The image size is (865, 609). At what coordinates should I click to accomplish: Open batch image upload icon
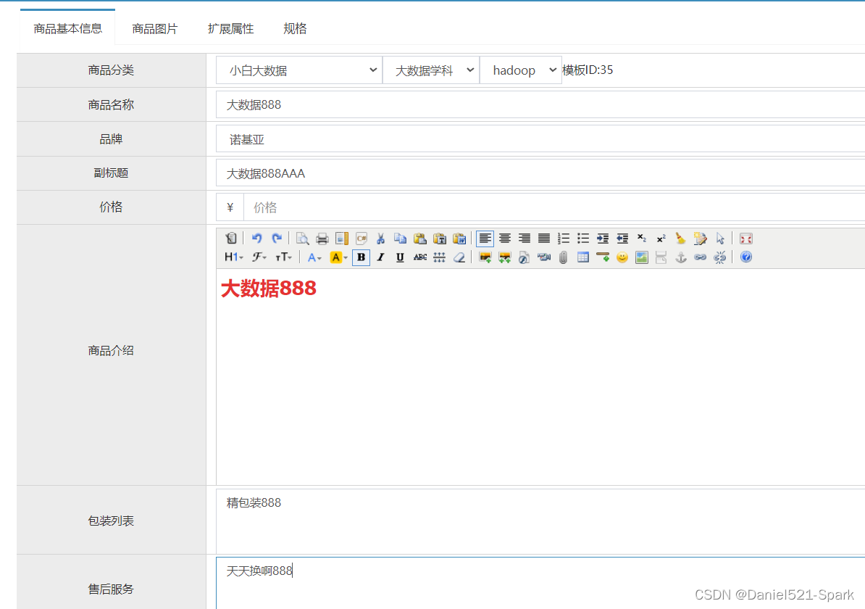point(505,257)
